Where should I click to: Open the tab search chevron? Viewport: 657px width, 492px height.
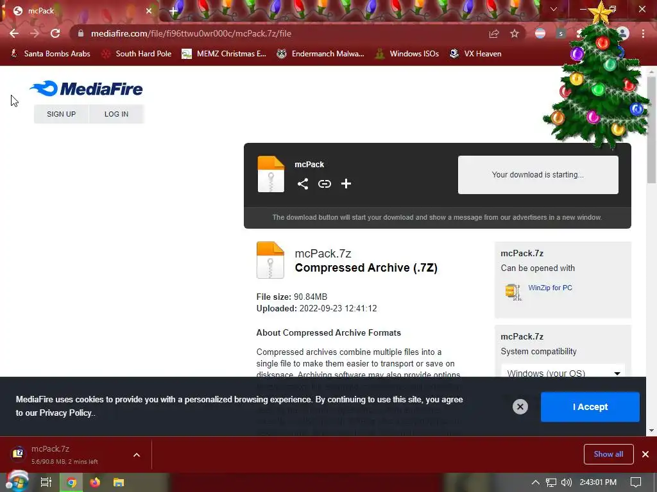point(554,9)
